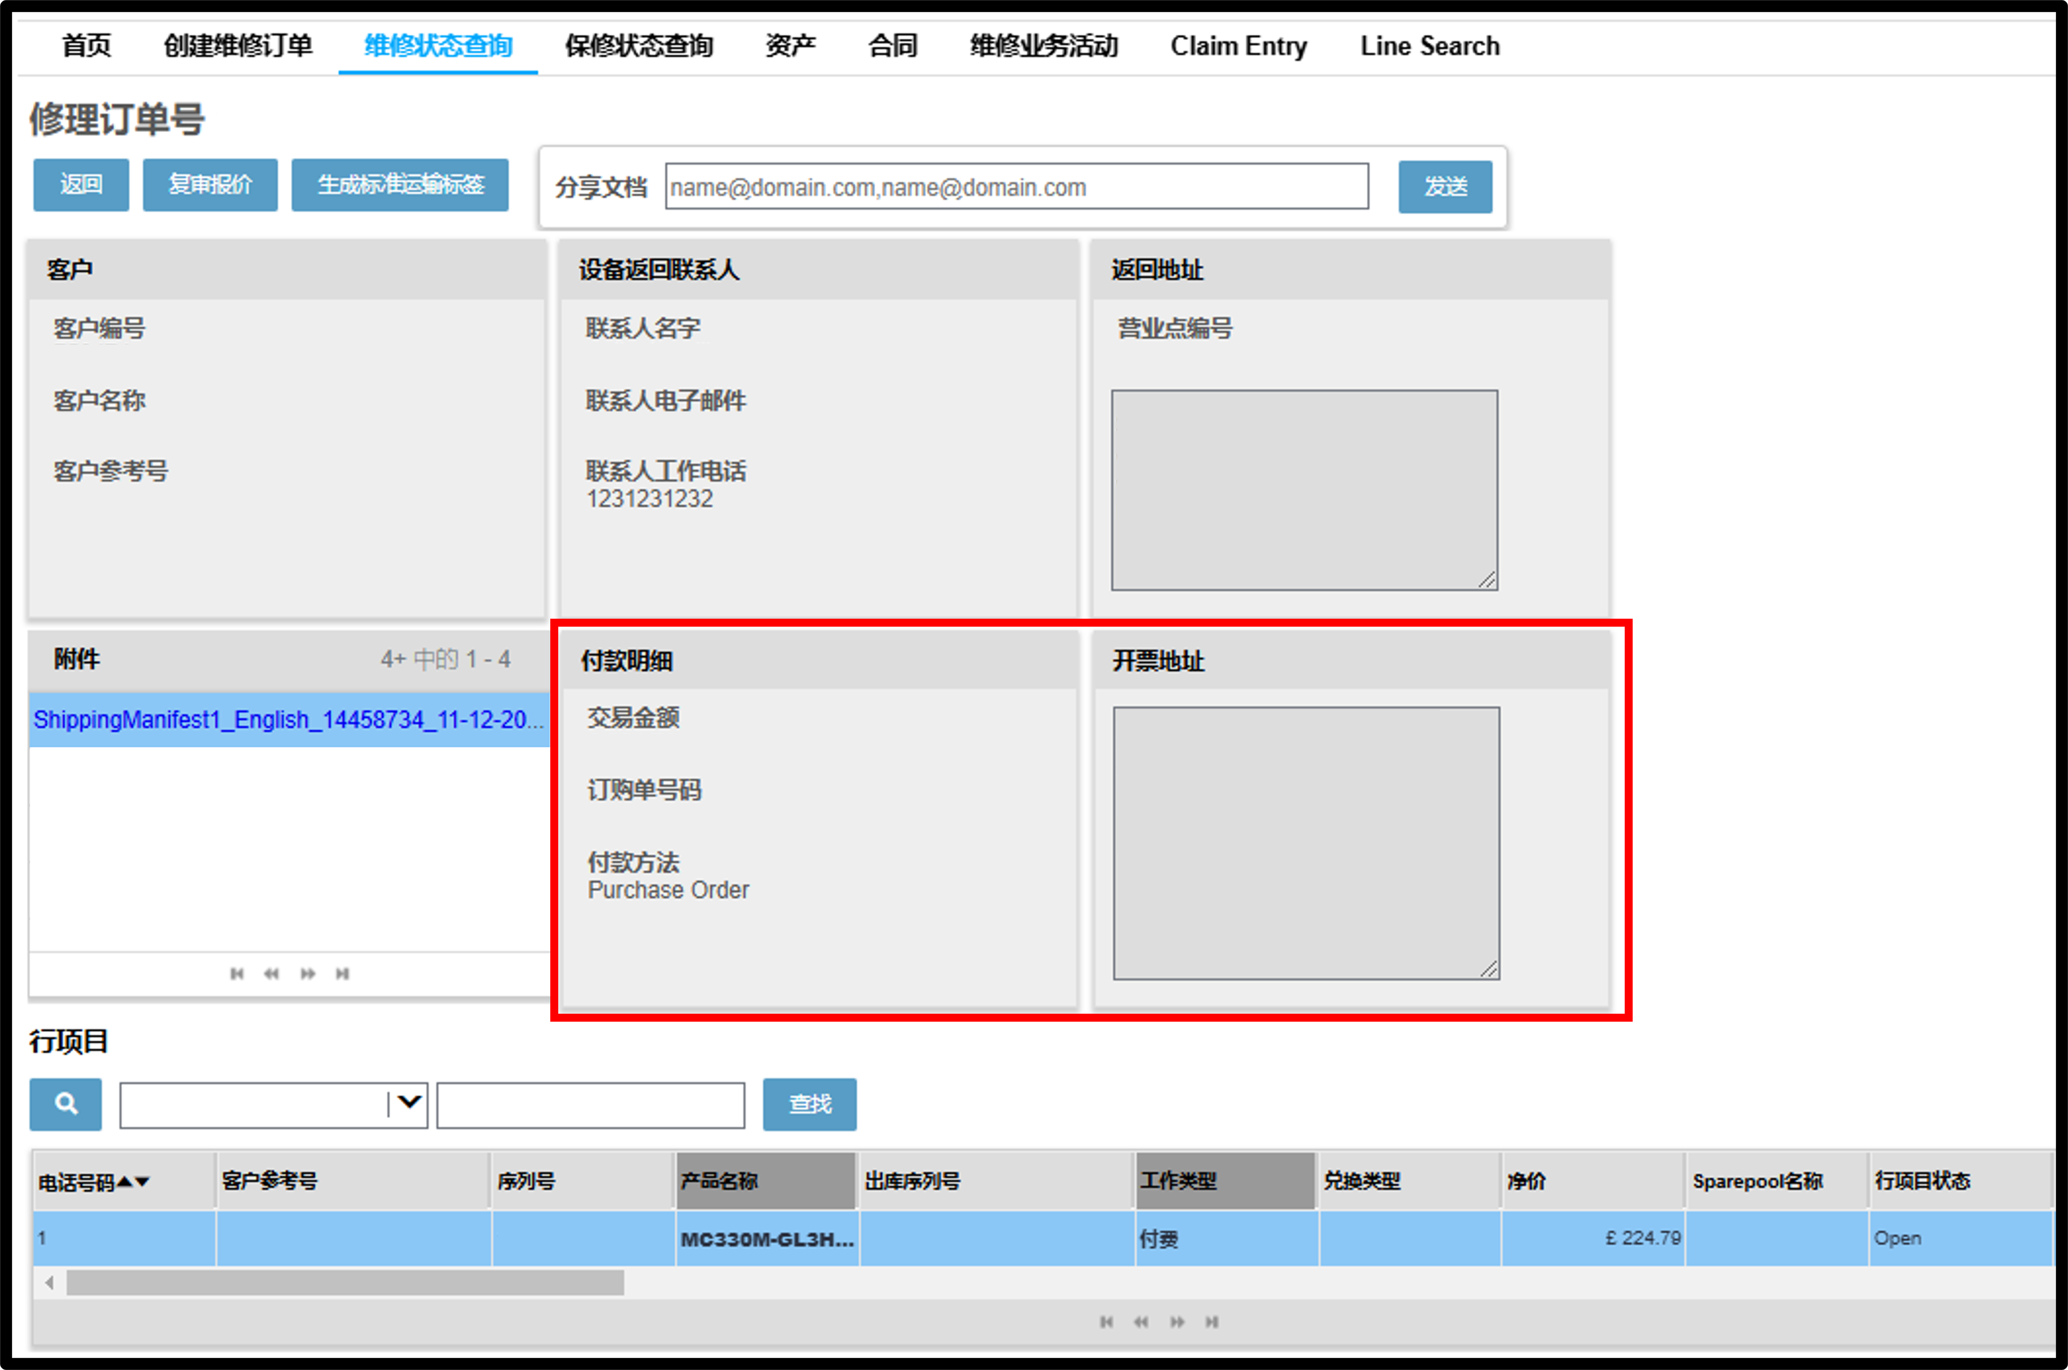Image resolution: width=2068 pixels, height=1370 pixels.
Task: Go to next page of 附件 attachments
Action: coord(307,973)
